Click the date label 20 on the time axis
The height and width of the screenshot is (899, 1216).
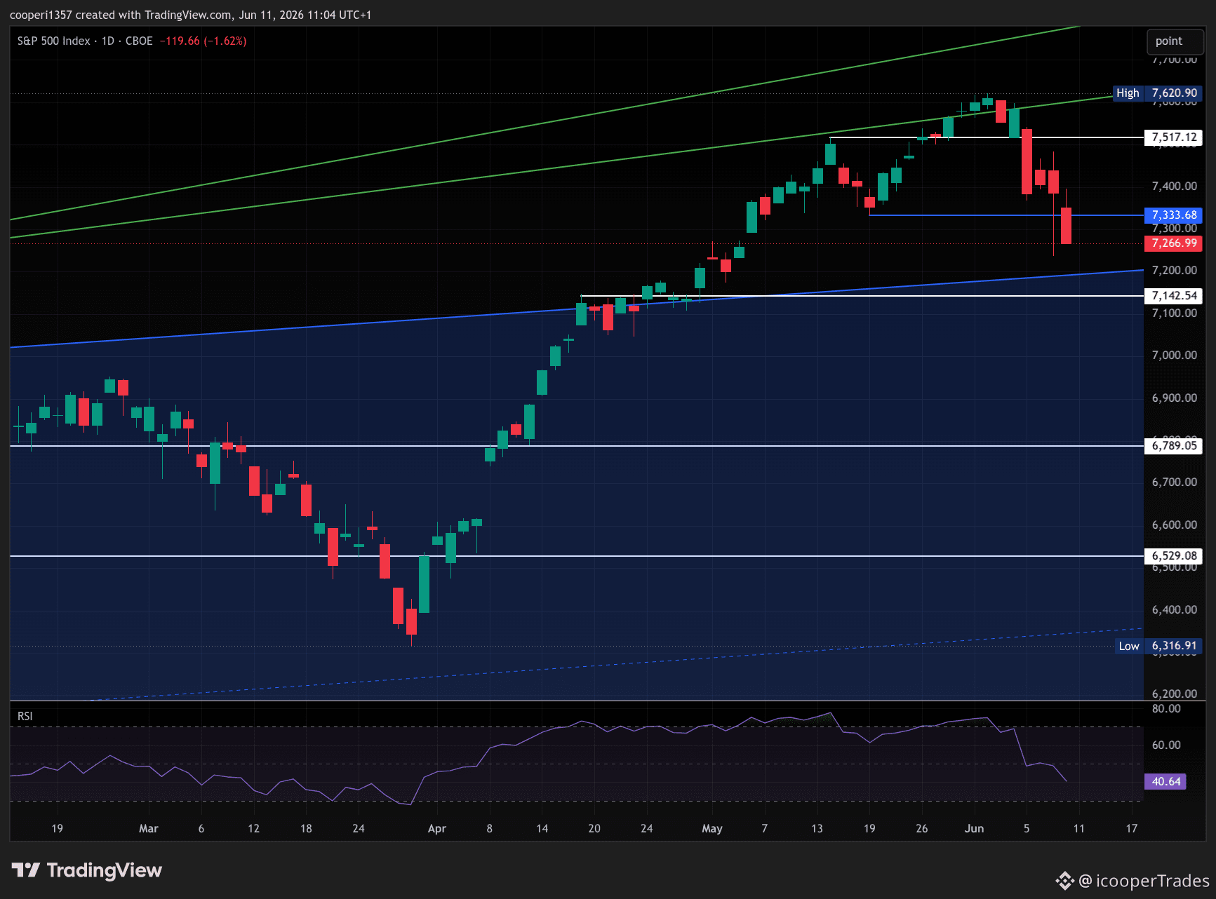click(594, 828)
